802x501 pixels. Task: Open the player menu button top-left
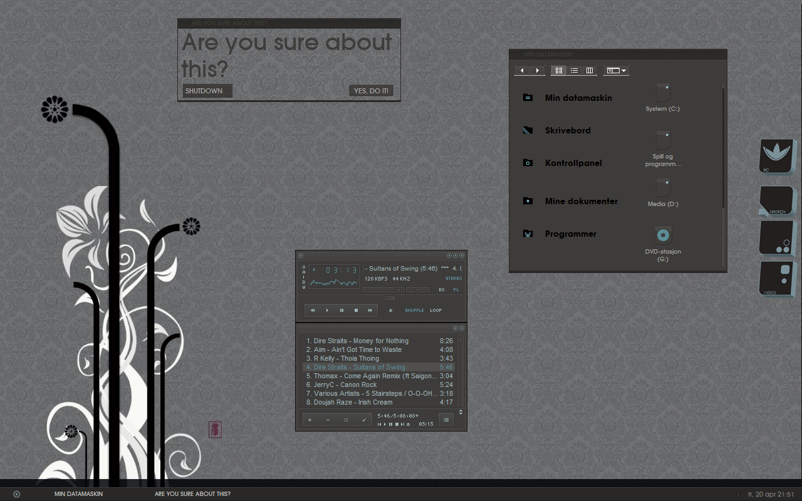click(301, 256)
